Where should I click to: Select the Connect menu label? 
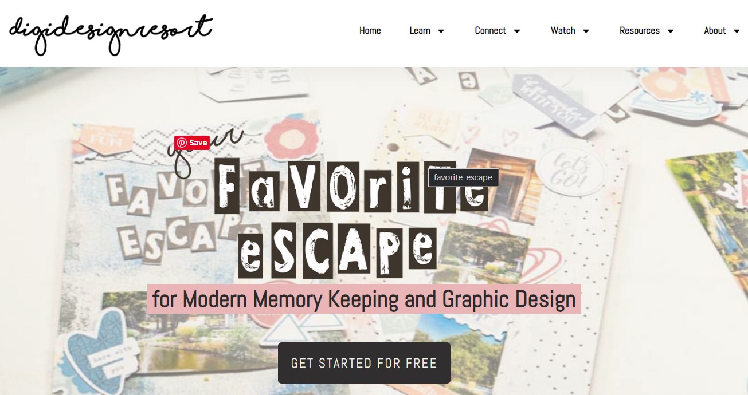coord(490,31)
